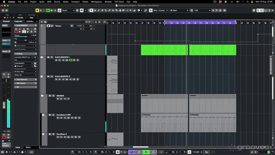
Task: Click the Inspector volume slider
Action: pos(25,36)
